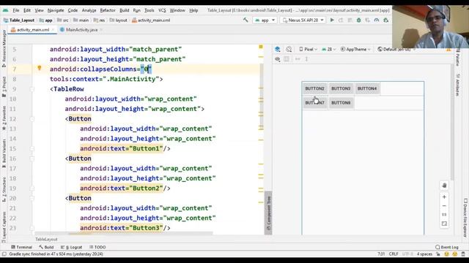The image size is (469, 263).
Task: Open the Build menu
Action: (124, 10)
